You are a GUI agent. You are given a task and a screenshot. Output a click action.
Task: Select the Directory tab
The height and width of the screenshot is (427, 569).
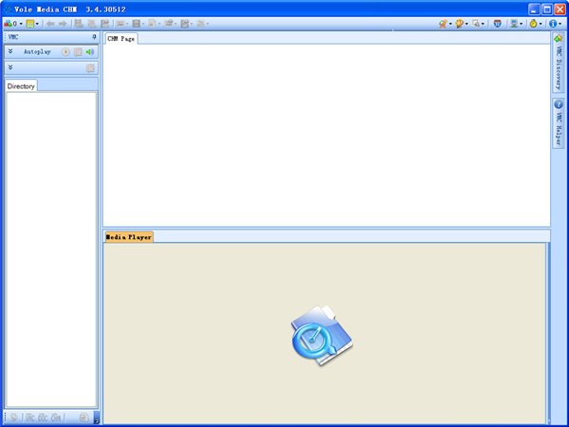pyautogui.click(x=21, y=86)
